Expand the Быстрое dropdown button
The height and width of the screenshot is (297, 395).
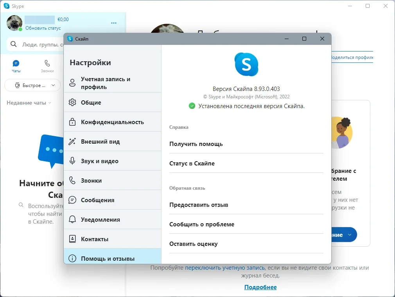[x=32, y=85]
